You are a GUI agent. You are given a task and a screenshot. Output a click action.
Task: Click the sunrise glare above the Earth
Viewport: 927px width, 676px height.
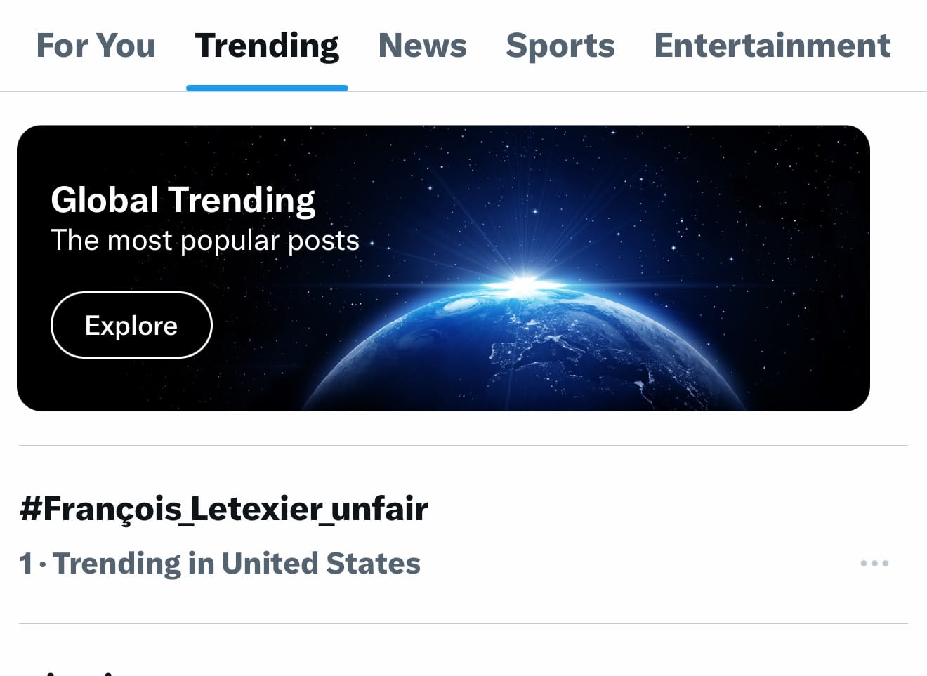(523, 284)
